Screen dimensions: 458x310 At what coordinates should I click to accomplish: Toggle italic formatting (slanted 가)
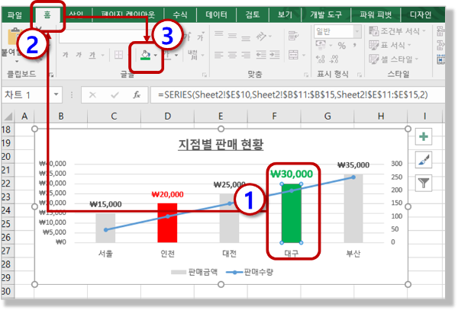point(79,55)
